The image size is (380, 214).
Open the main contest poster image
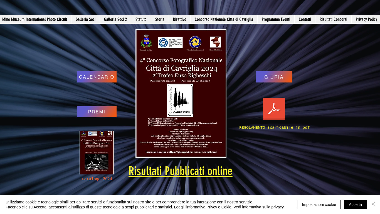[181, 93]
